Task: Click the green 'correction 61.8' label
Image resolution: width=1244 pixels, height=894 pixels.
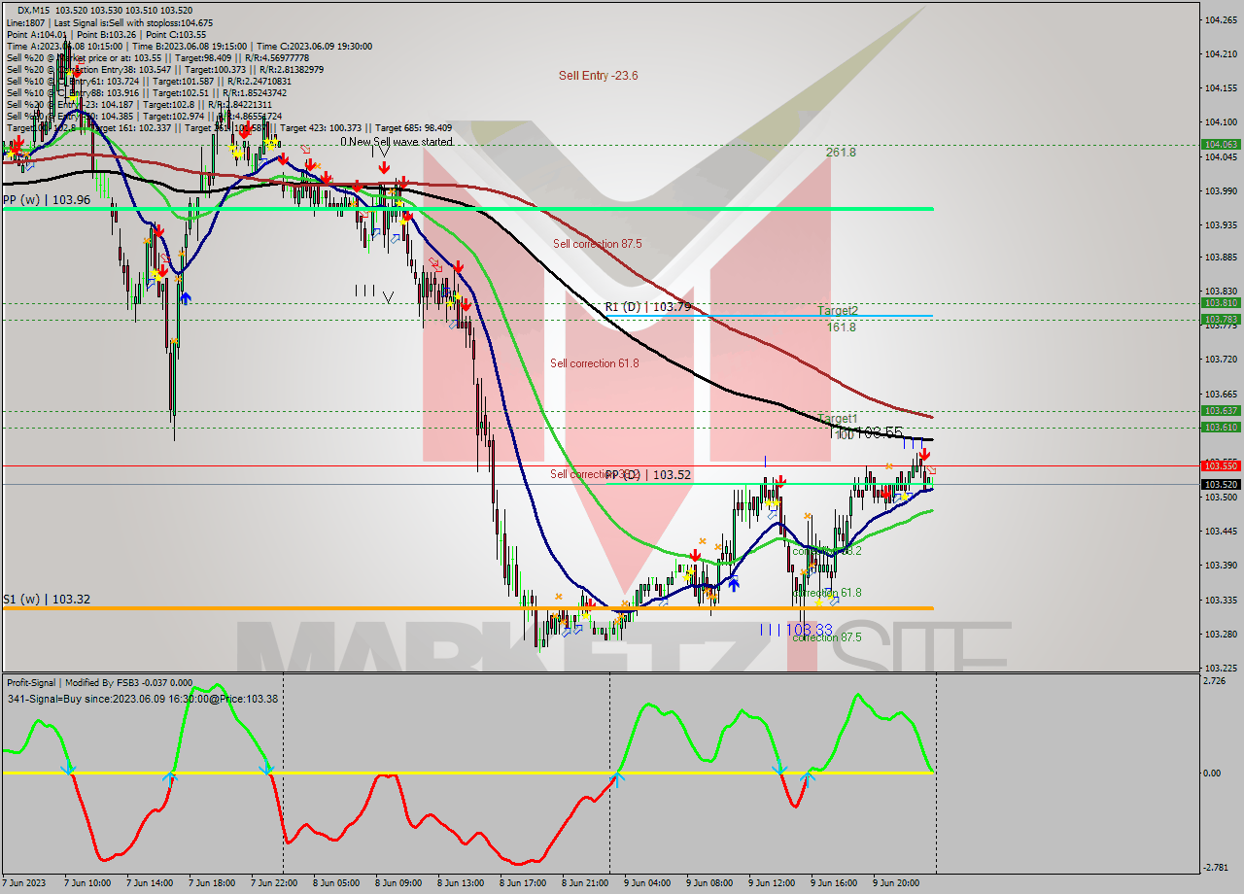Action: coord(826,593)
